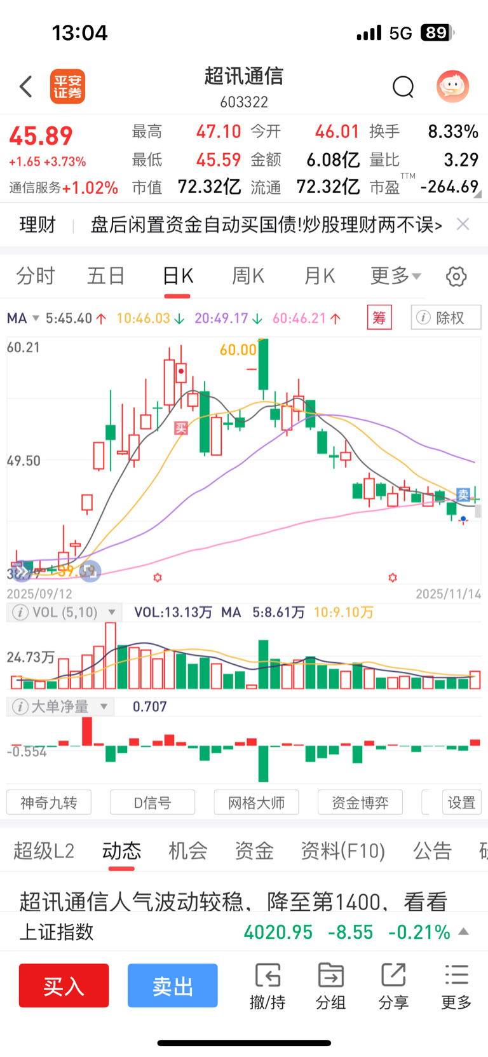Open the 资金 tab
Viewport: 488px width, 1057px height.
tap(254, 850)
